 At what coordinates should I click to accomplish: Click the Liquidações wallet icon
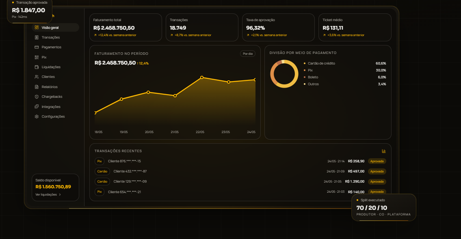(x=37, y=67)
